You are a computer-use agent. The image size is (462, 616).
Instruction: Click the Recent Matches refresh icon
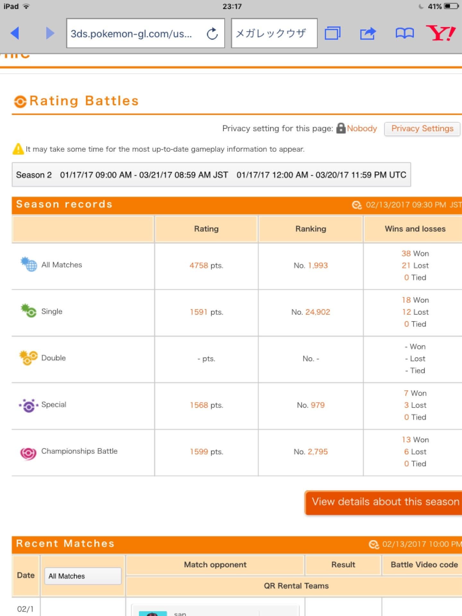pyautogui.click(x=374, y=544)
